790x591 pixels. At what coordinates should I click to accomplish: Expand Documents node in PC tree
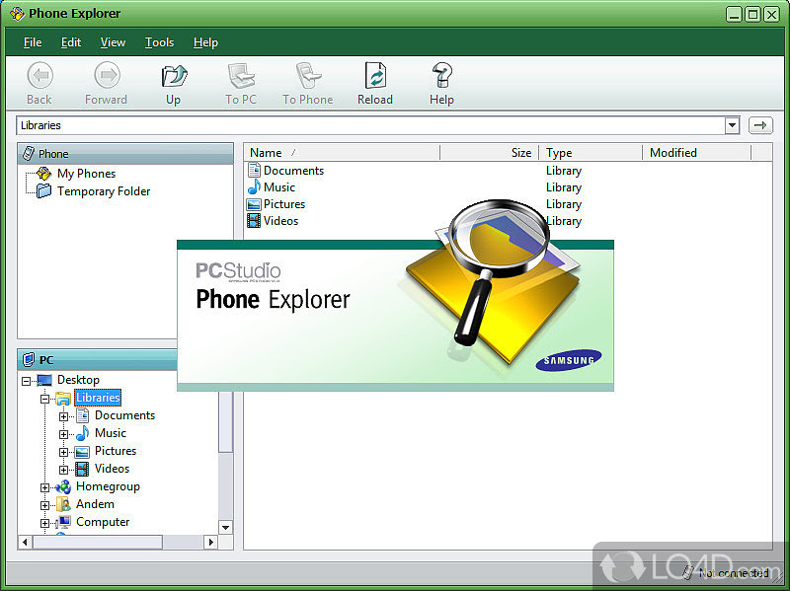coord(63,416)
